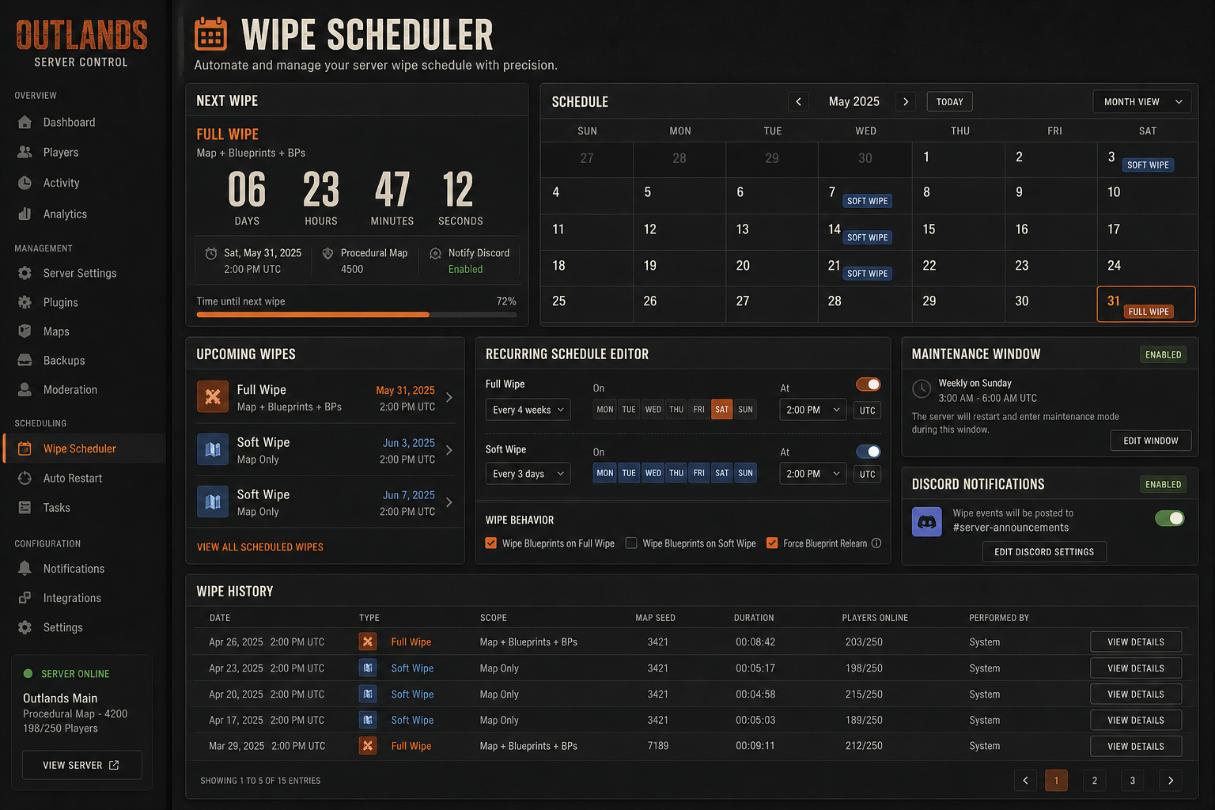Click wipe type icon for Mar 29 history row

[x=368, y=746]
